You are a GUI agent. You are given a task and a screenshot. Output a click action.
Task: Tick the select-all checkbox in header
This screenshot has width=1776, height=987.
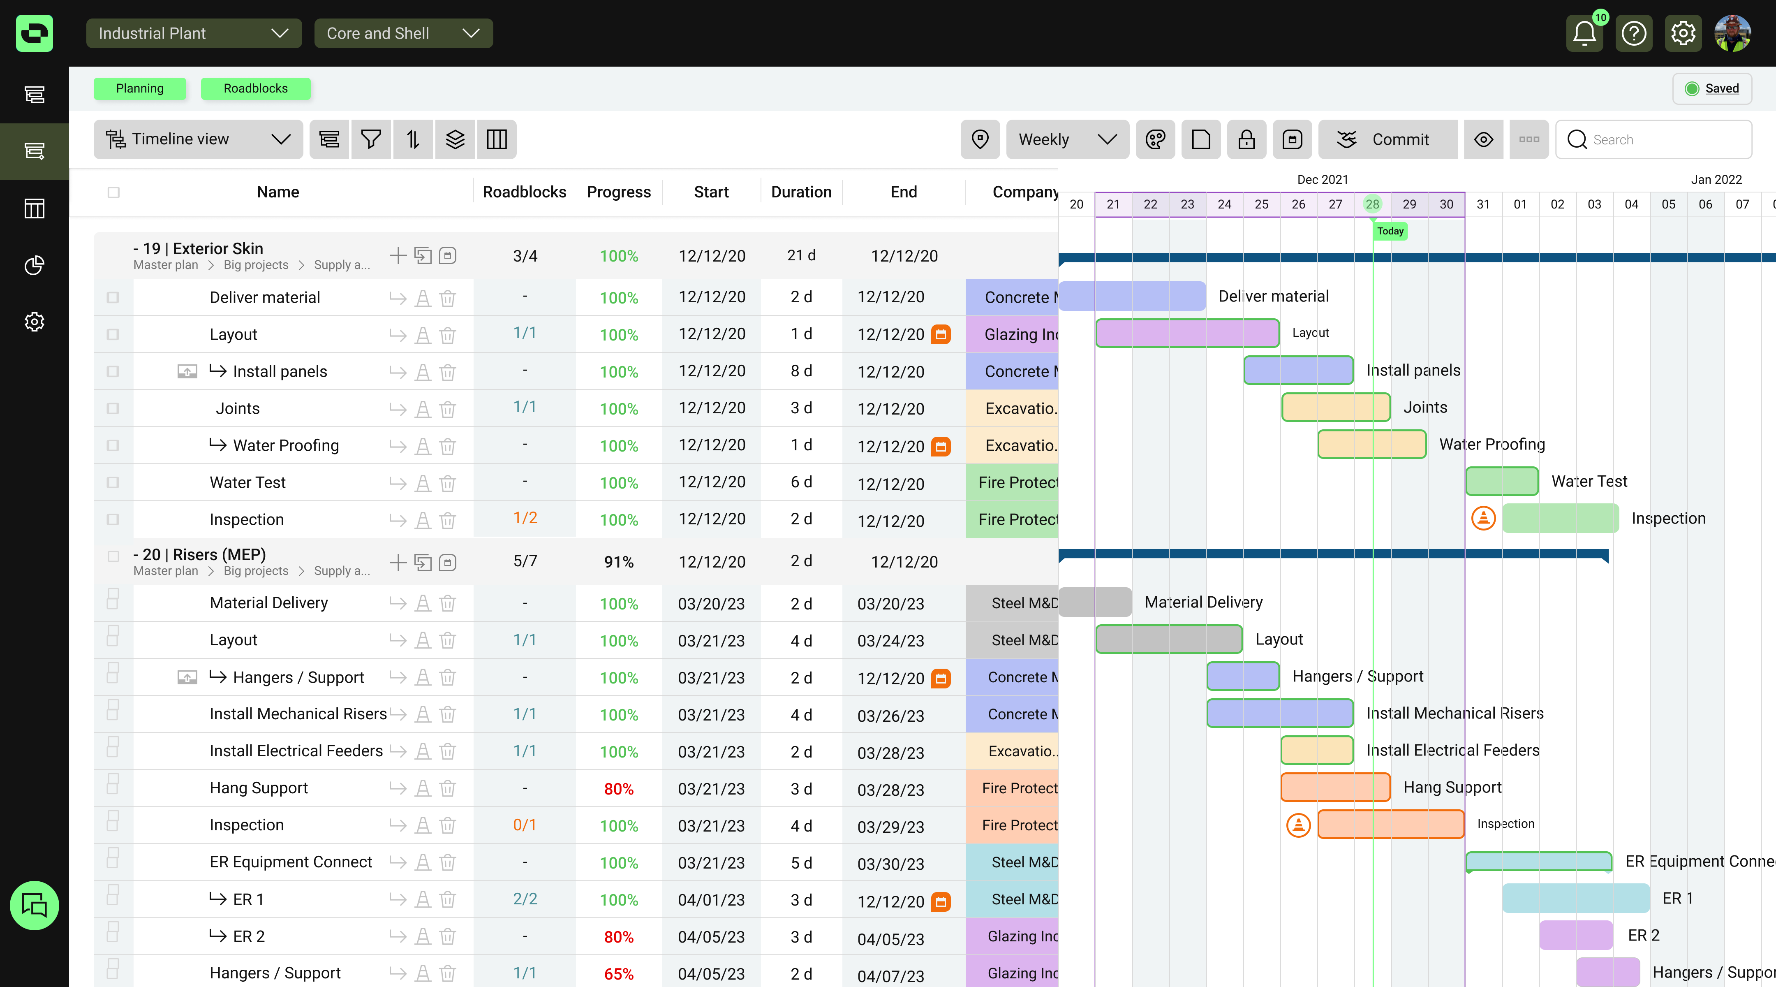click(114, 192)
